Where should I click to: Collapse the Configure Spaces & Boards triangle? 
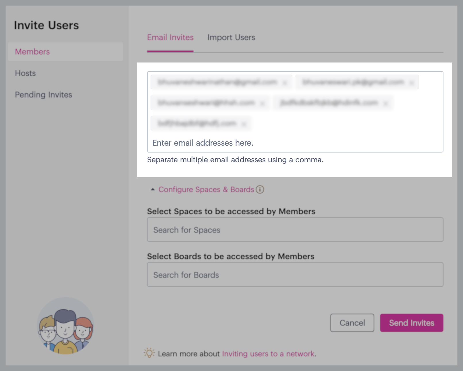pos(153,190)
